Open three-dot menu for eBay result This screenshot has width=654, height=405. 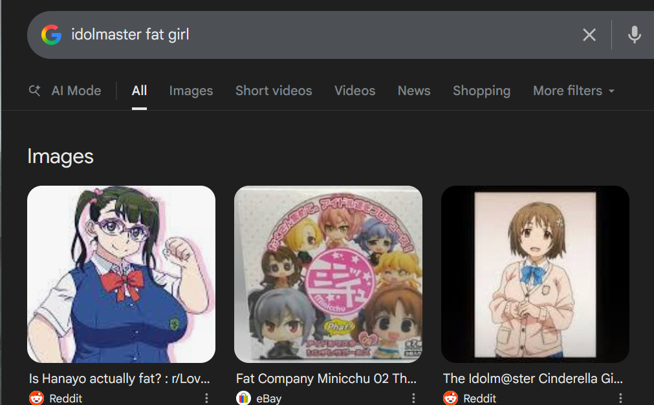(x=413, y=398)
